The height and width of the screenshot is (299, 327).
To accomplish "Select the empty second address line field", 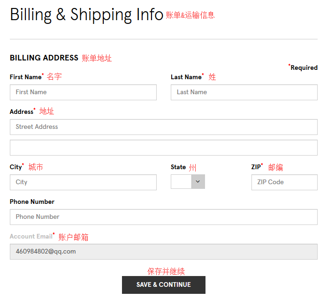I will [163, 148].
